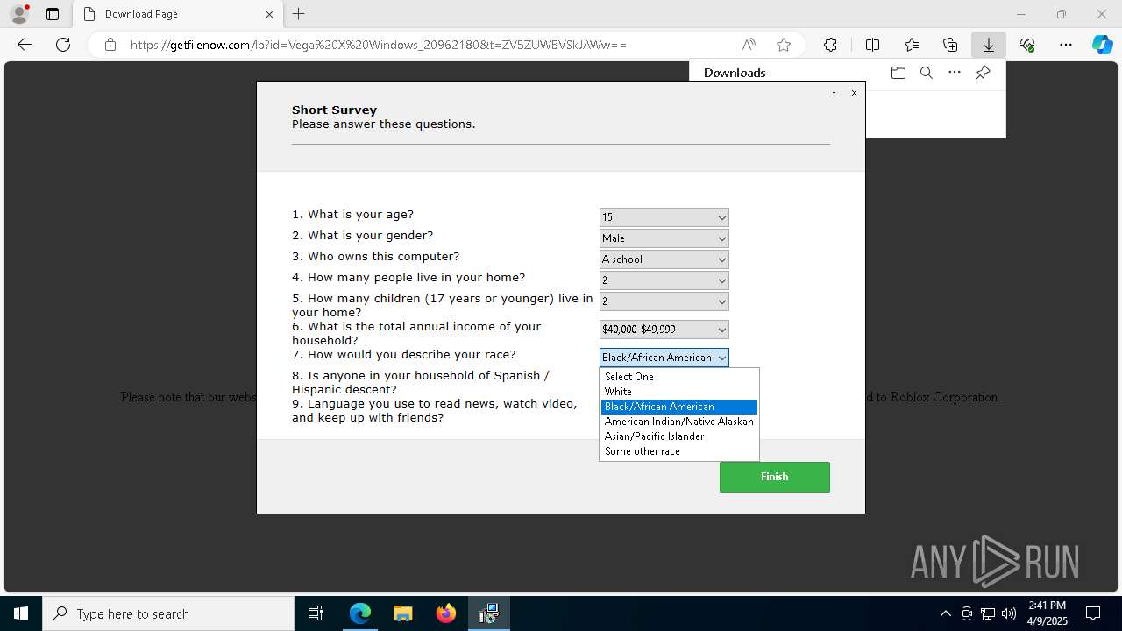Open the computer owner dropdown
The image size is (1122, 631).
(x=664, y=259)
